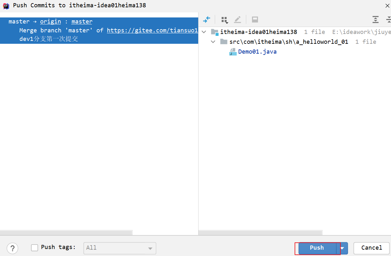Open the Push button dropdown arrow
Image resolution: width=391 pixels, height=256 pixels.
pyautogui.click(x=342, y=248)
